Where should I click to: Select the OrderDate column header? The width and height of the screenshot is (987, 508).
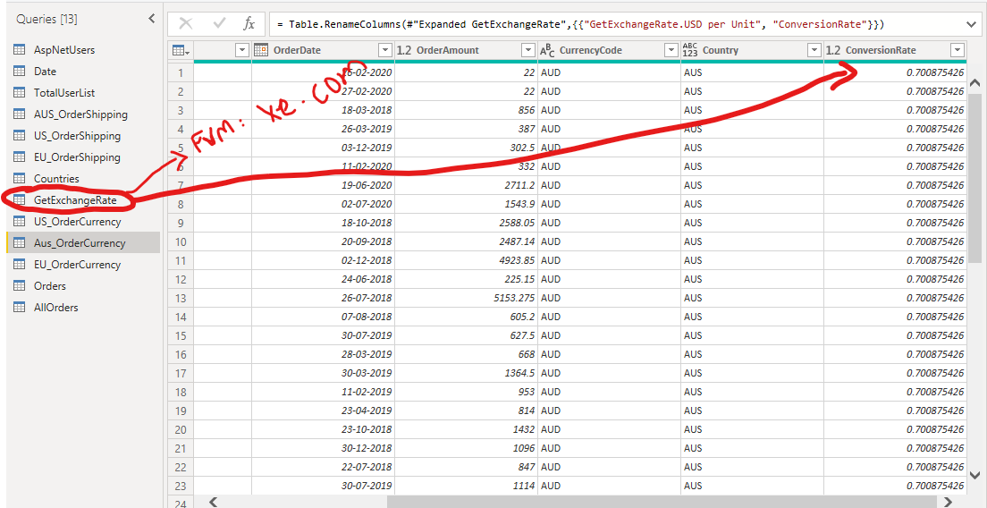pos(323,50)
